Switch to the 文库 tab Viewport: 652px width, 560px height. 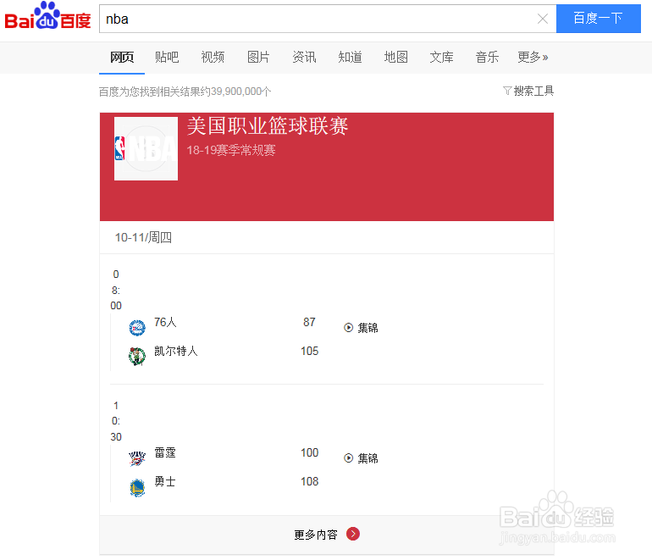[442, 57]
